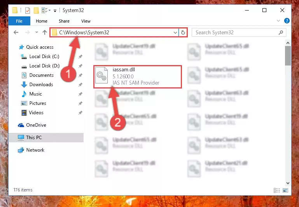Click the Properties quick access toolbar icon
Image resolution: width=299 pixels, height=207 pixels.
28,10
